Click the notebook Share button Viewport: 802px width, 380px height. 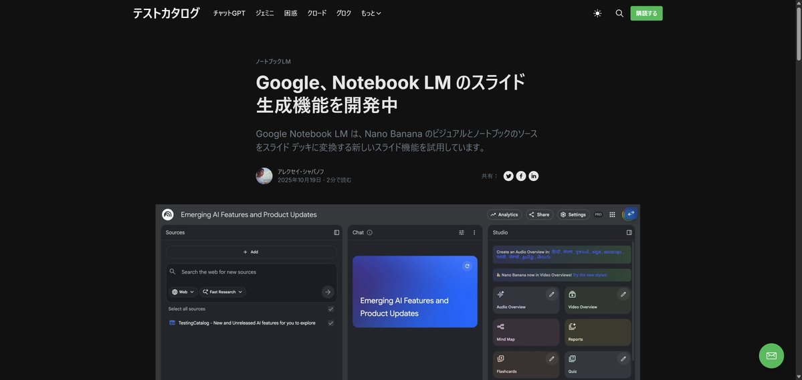click(x=539, y=214)
